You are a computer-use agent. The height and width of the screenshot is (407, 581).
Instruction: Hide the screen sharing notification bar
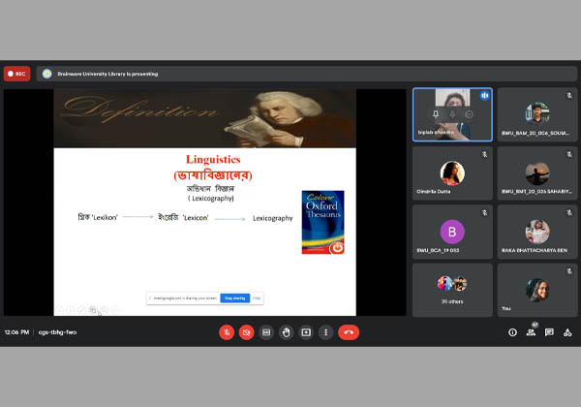pos(257,297)
